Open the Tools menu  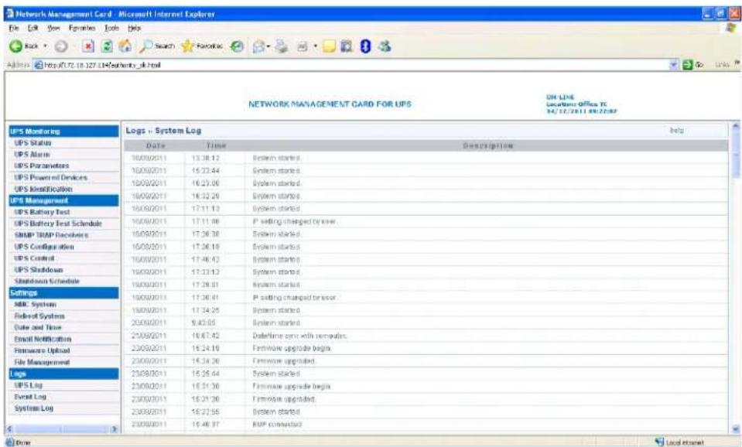[111, 29]
